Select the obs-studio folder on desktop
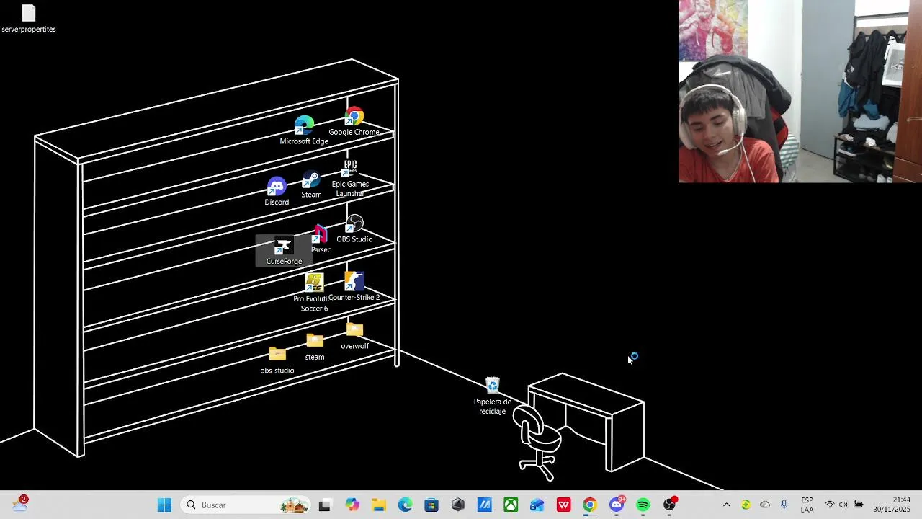This screenshot has height=519, width=922. (277, 360)
